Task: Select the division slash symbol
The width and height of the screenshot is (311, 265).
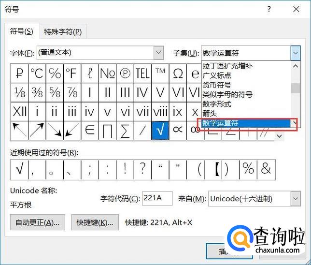Action: pyautogui.click(x=142, y=131)
